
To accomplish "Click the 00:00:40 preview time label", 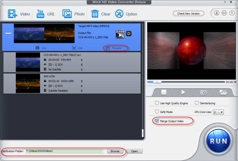I will (231, 82).
